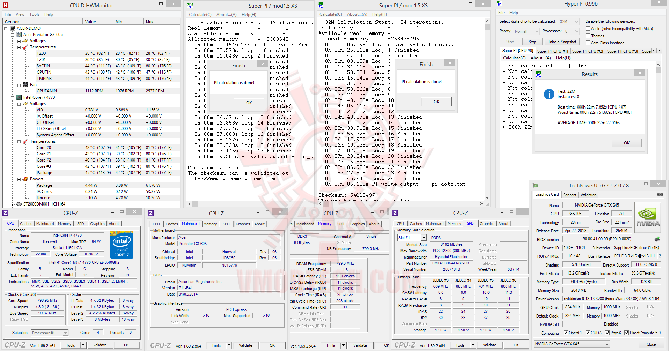Click the ACER-DEMO computer icon in HWMonitor tree
Screen dimensions: 669x351
13,28
